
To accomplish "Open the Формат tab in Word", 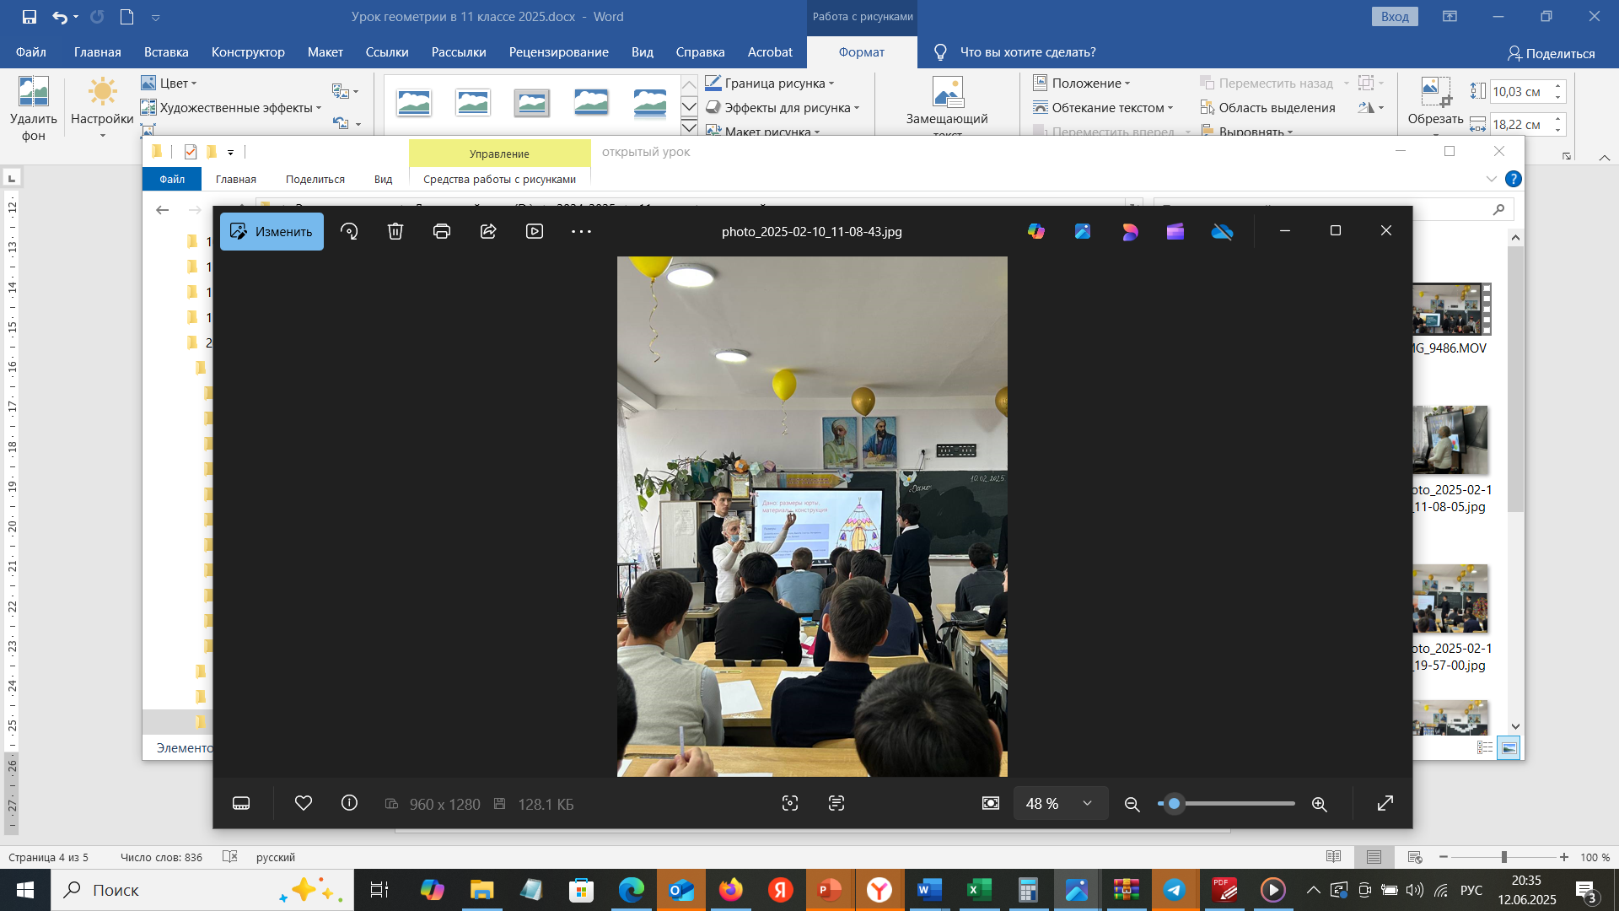I will click(x=861, y=51).
